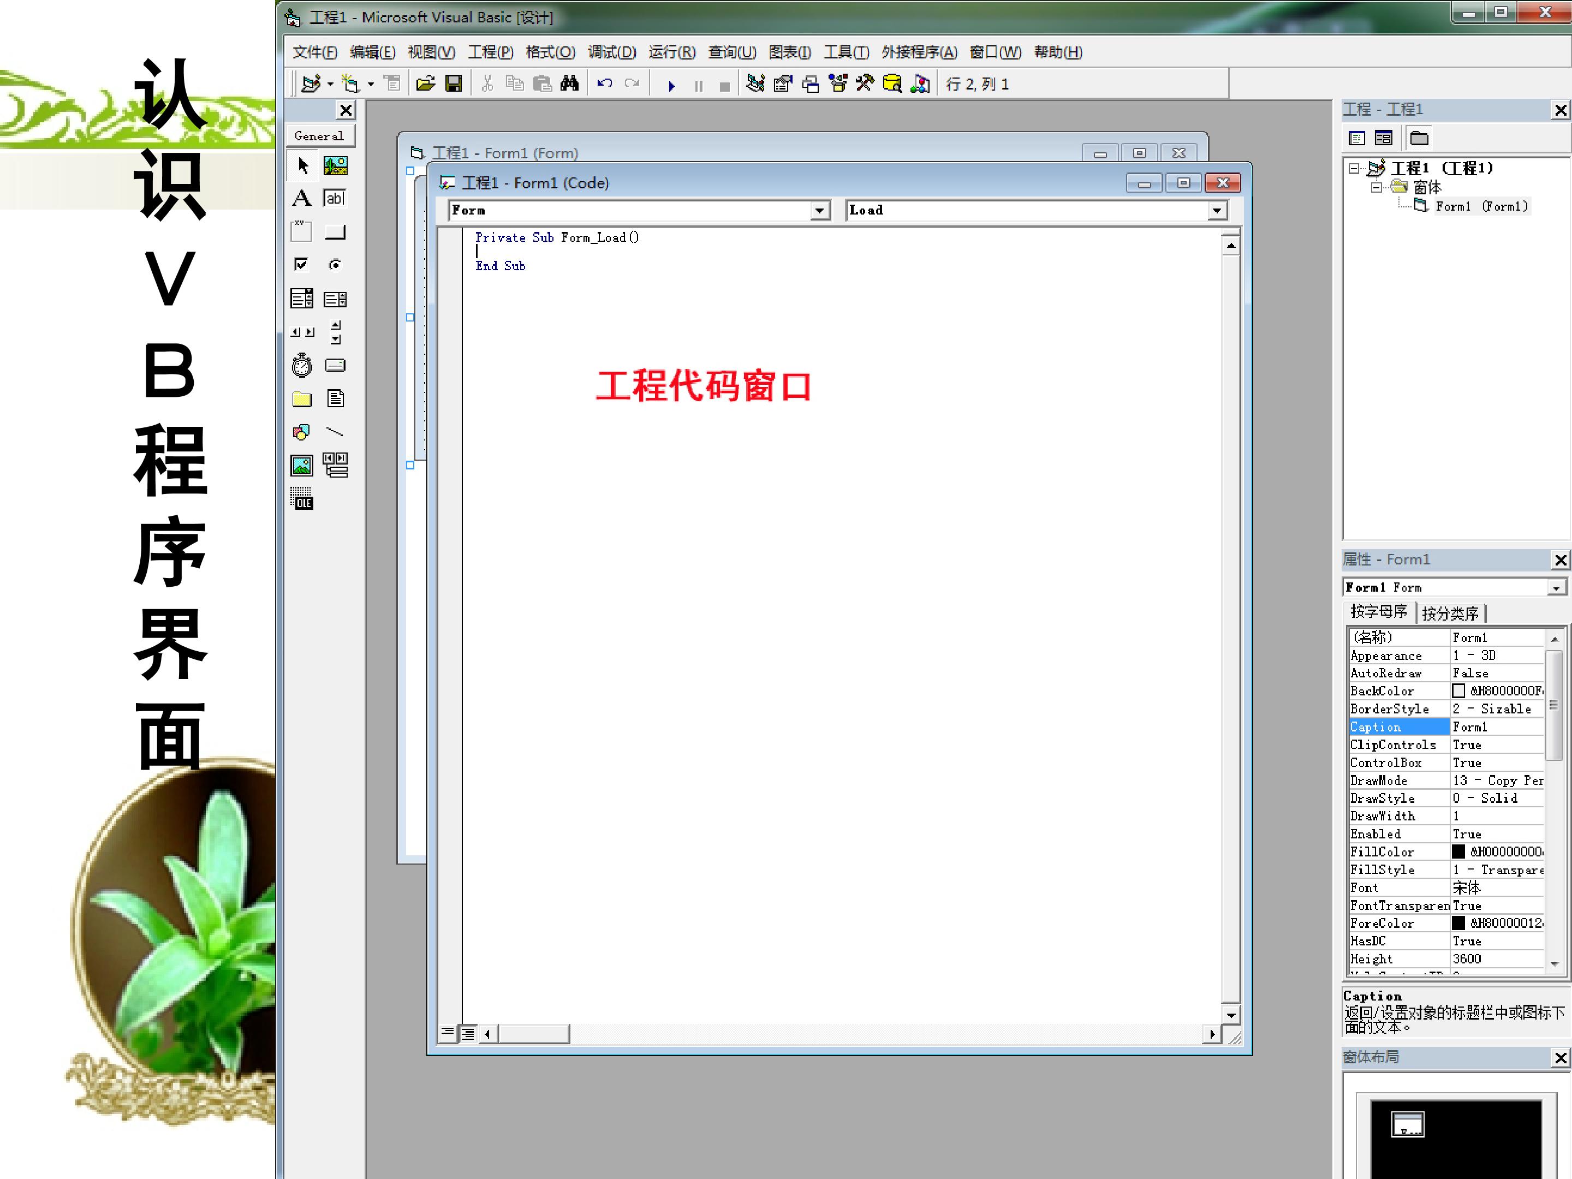This screenshot has width=1572, height=1179.
Task: Click Toggle Folders in project explorer
Action: click(1419, 139)
